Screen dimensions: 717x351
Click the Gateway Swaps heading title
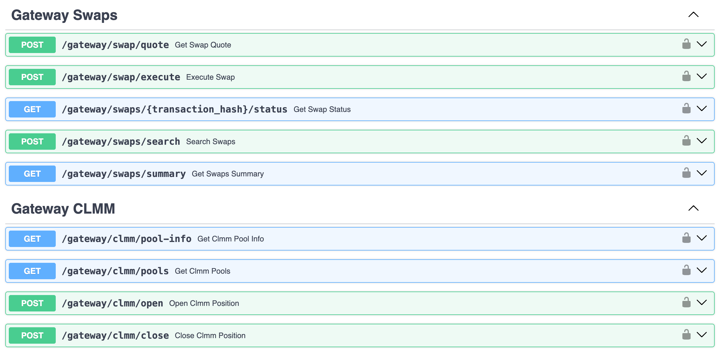tap(64, 15)
